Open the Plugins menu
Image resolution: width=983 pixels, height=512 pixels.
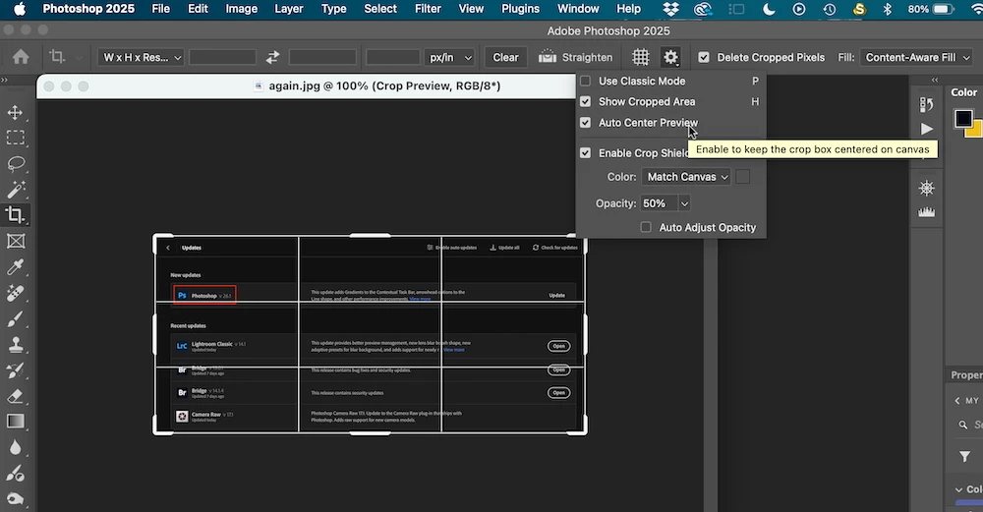pyautogui.click(x=520, y=9)
